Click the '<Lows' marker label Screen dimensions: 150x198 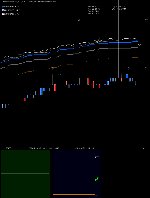(x=148, y=68)
